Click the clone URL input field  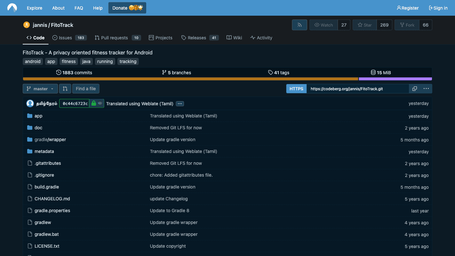point(358,89)
